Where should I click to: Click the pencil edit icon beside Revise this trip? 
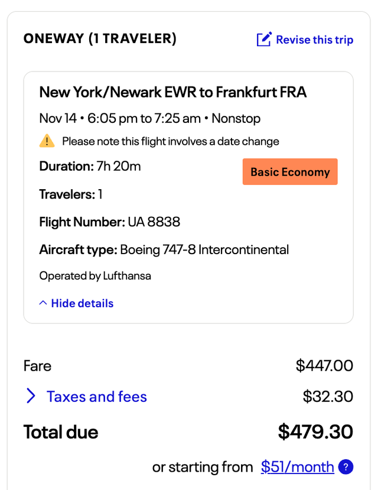pos(263,39)
